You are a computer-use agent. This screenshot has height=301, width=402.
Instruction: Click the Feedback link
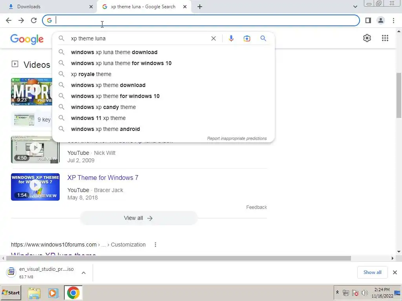256,207
